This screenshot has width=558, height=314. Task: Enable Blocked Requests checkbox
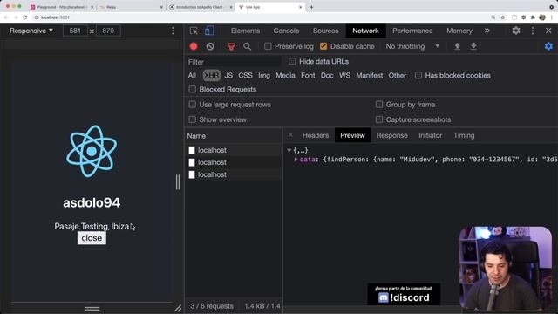coord(192,89)
